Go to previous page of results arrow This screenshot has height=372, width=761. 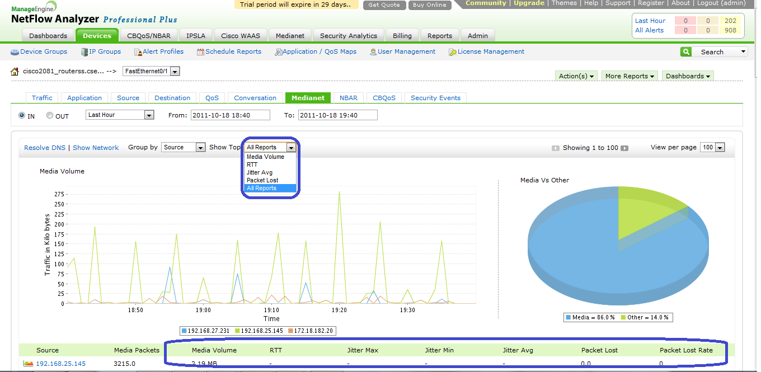click(x=556, y=148)
